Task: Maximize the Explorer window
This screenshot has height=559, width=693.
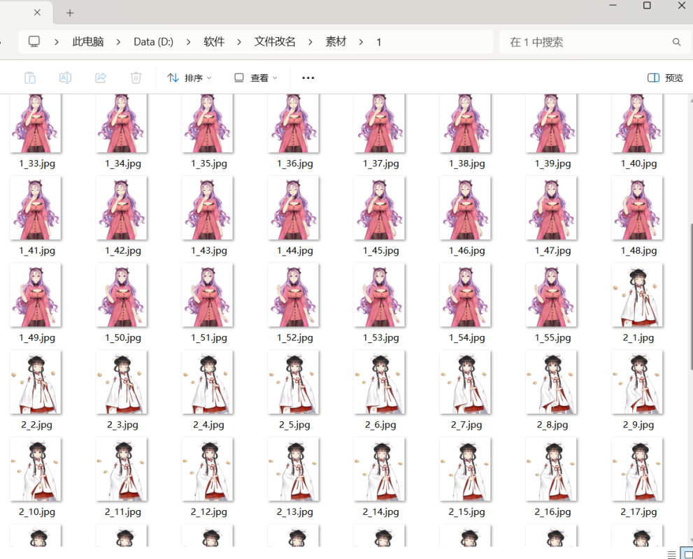Action: click(x=647, y=6)
